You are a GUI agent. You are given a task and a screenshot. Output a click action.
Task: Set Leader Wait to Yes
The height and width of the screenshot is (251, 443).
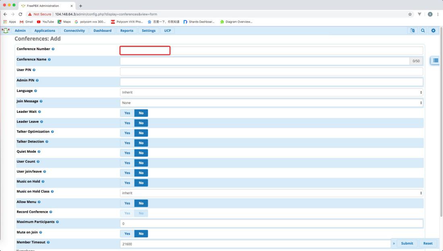[127, 113]
